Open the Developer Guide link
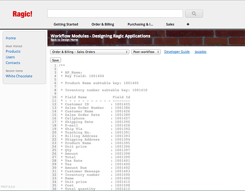This screenshot has width=245, height=191. (x=177, y=52)
